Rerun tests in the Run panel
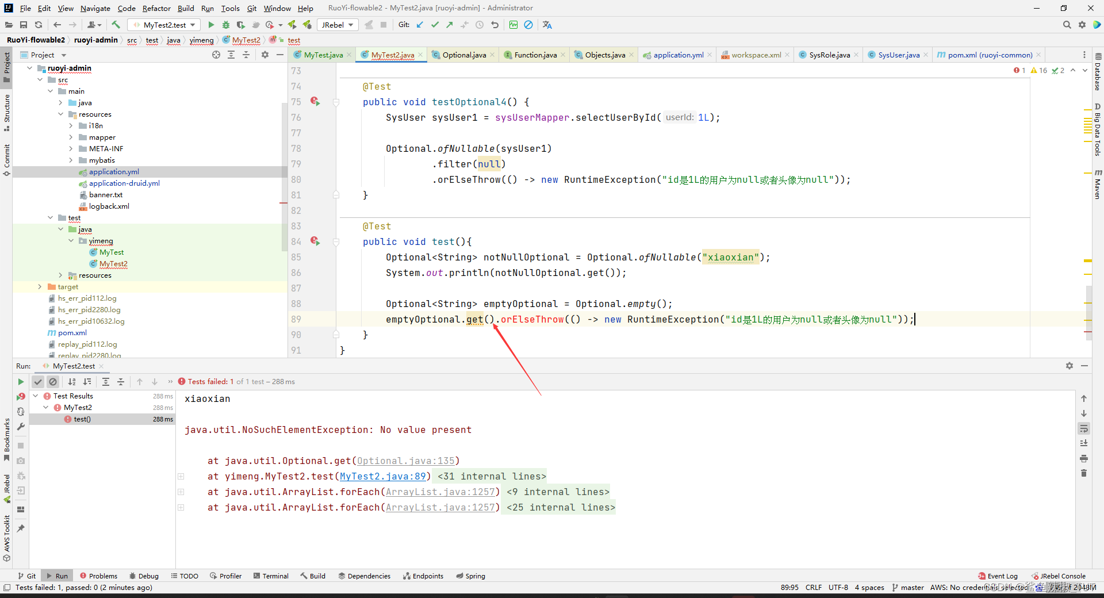 point(21,382)
